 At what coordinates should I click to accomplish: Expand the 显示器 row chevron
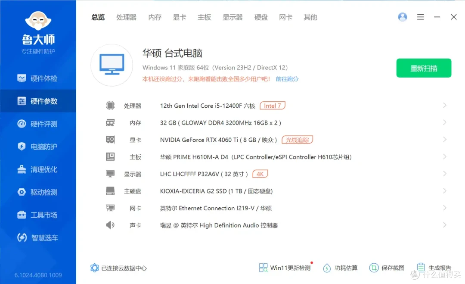(x=444, y=174)
